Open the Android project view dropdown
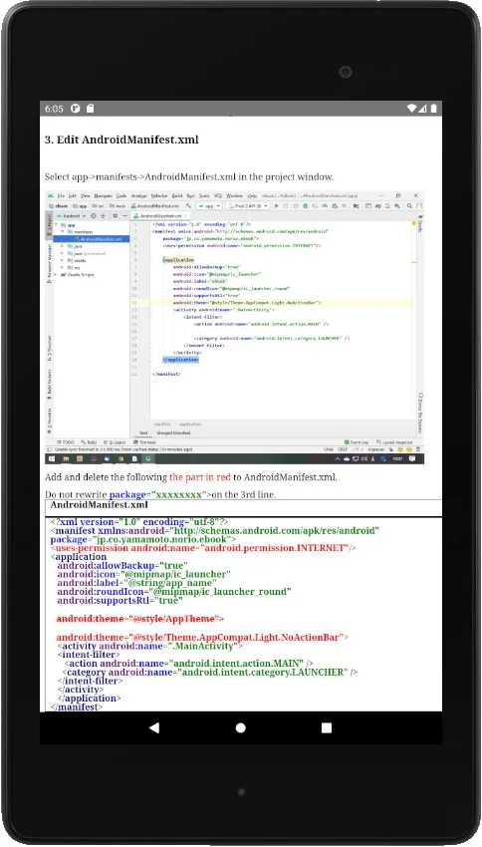Viewport: 482px width, 847px height. tap(72, 215)
